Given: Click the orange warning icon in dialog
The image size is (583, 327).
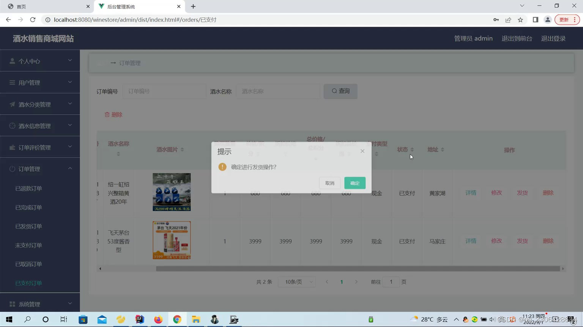Looking at the screenshot, I should [222, 167].
